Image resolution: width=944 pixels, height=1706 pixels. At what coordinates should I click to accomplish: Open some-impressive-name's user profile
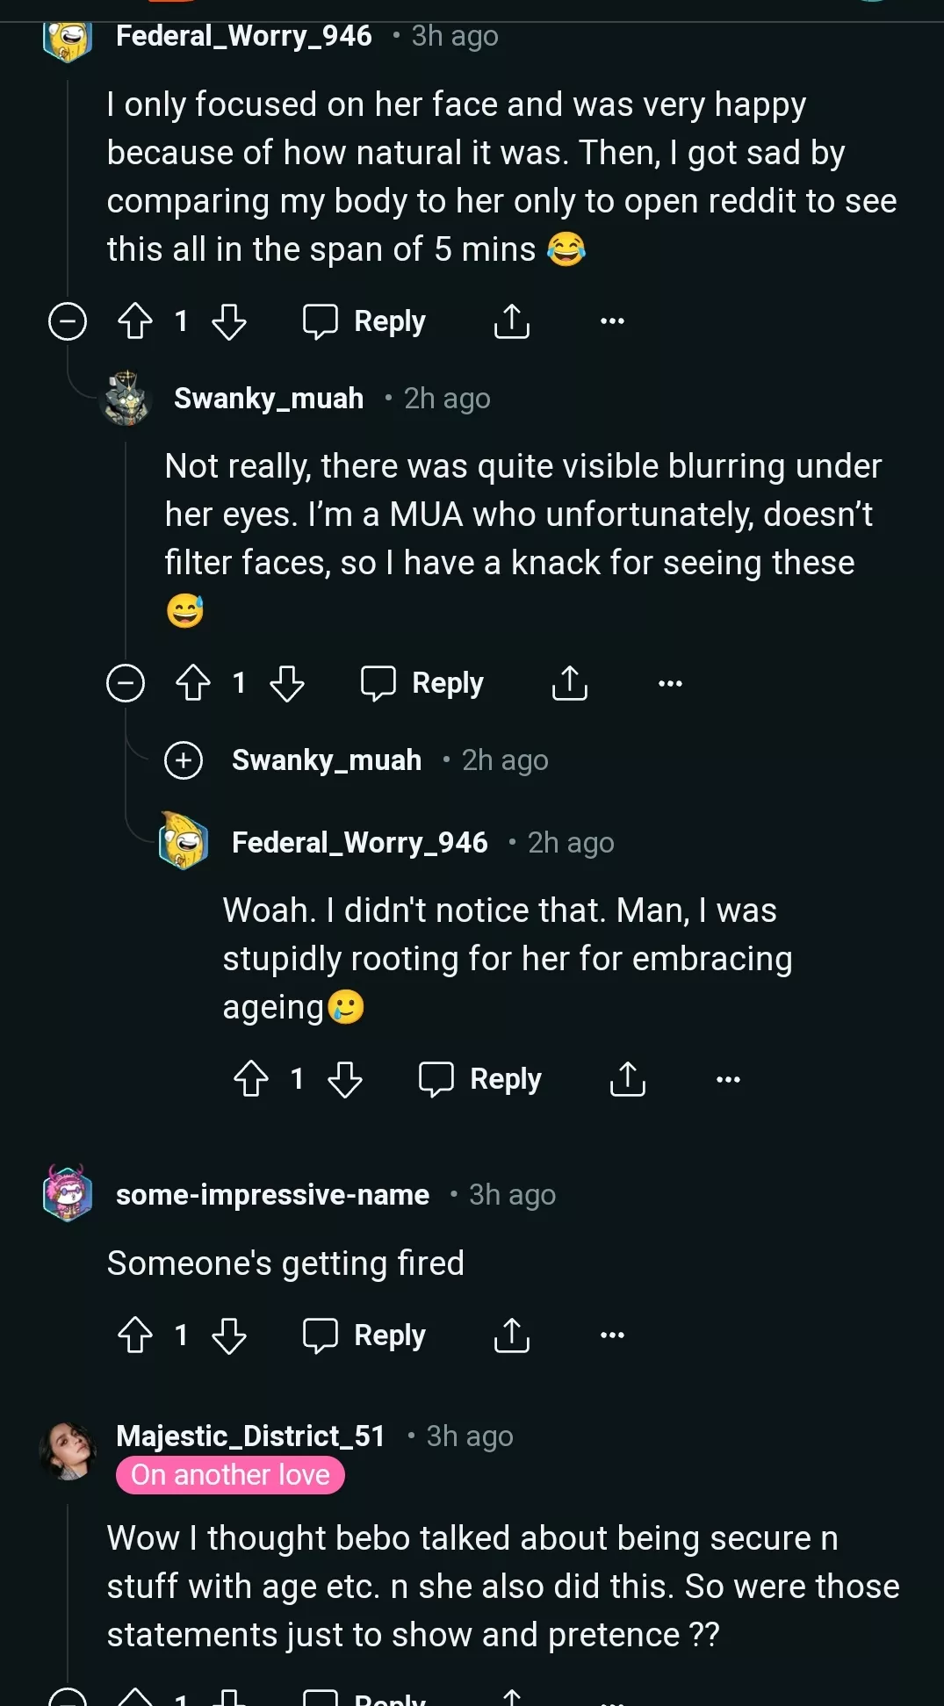click(x=272, y=1195)
